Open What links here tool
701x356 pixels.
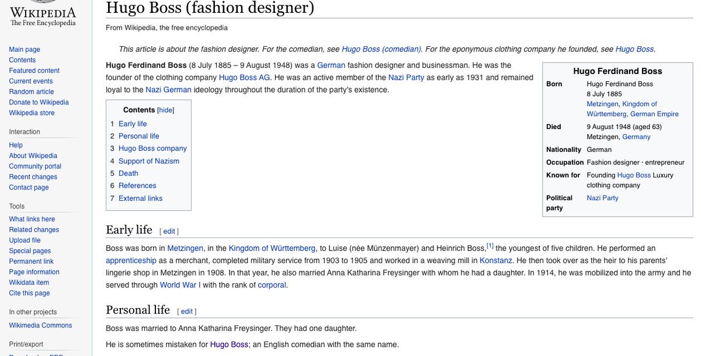[x=32, y=219]
